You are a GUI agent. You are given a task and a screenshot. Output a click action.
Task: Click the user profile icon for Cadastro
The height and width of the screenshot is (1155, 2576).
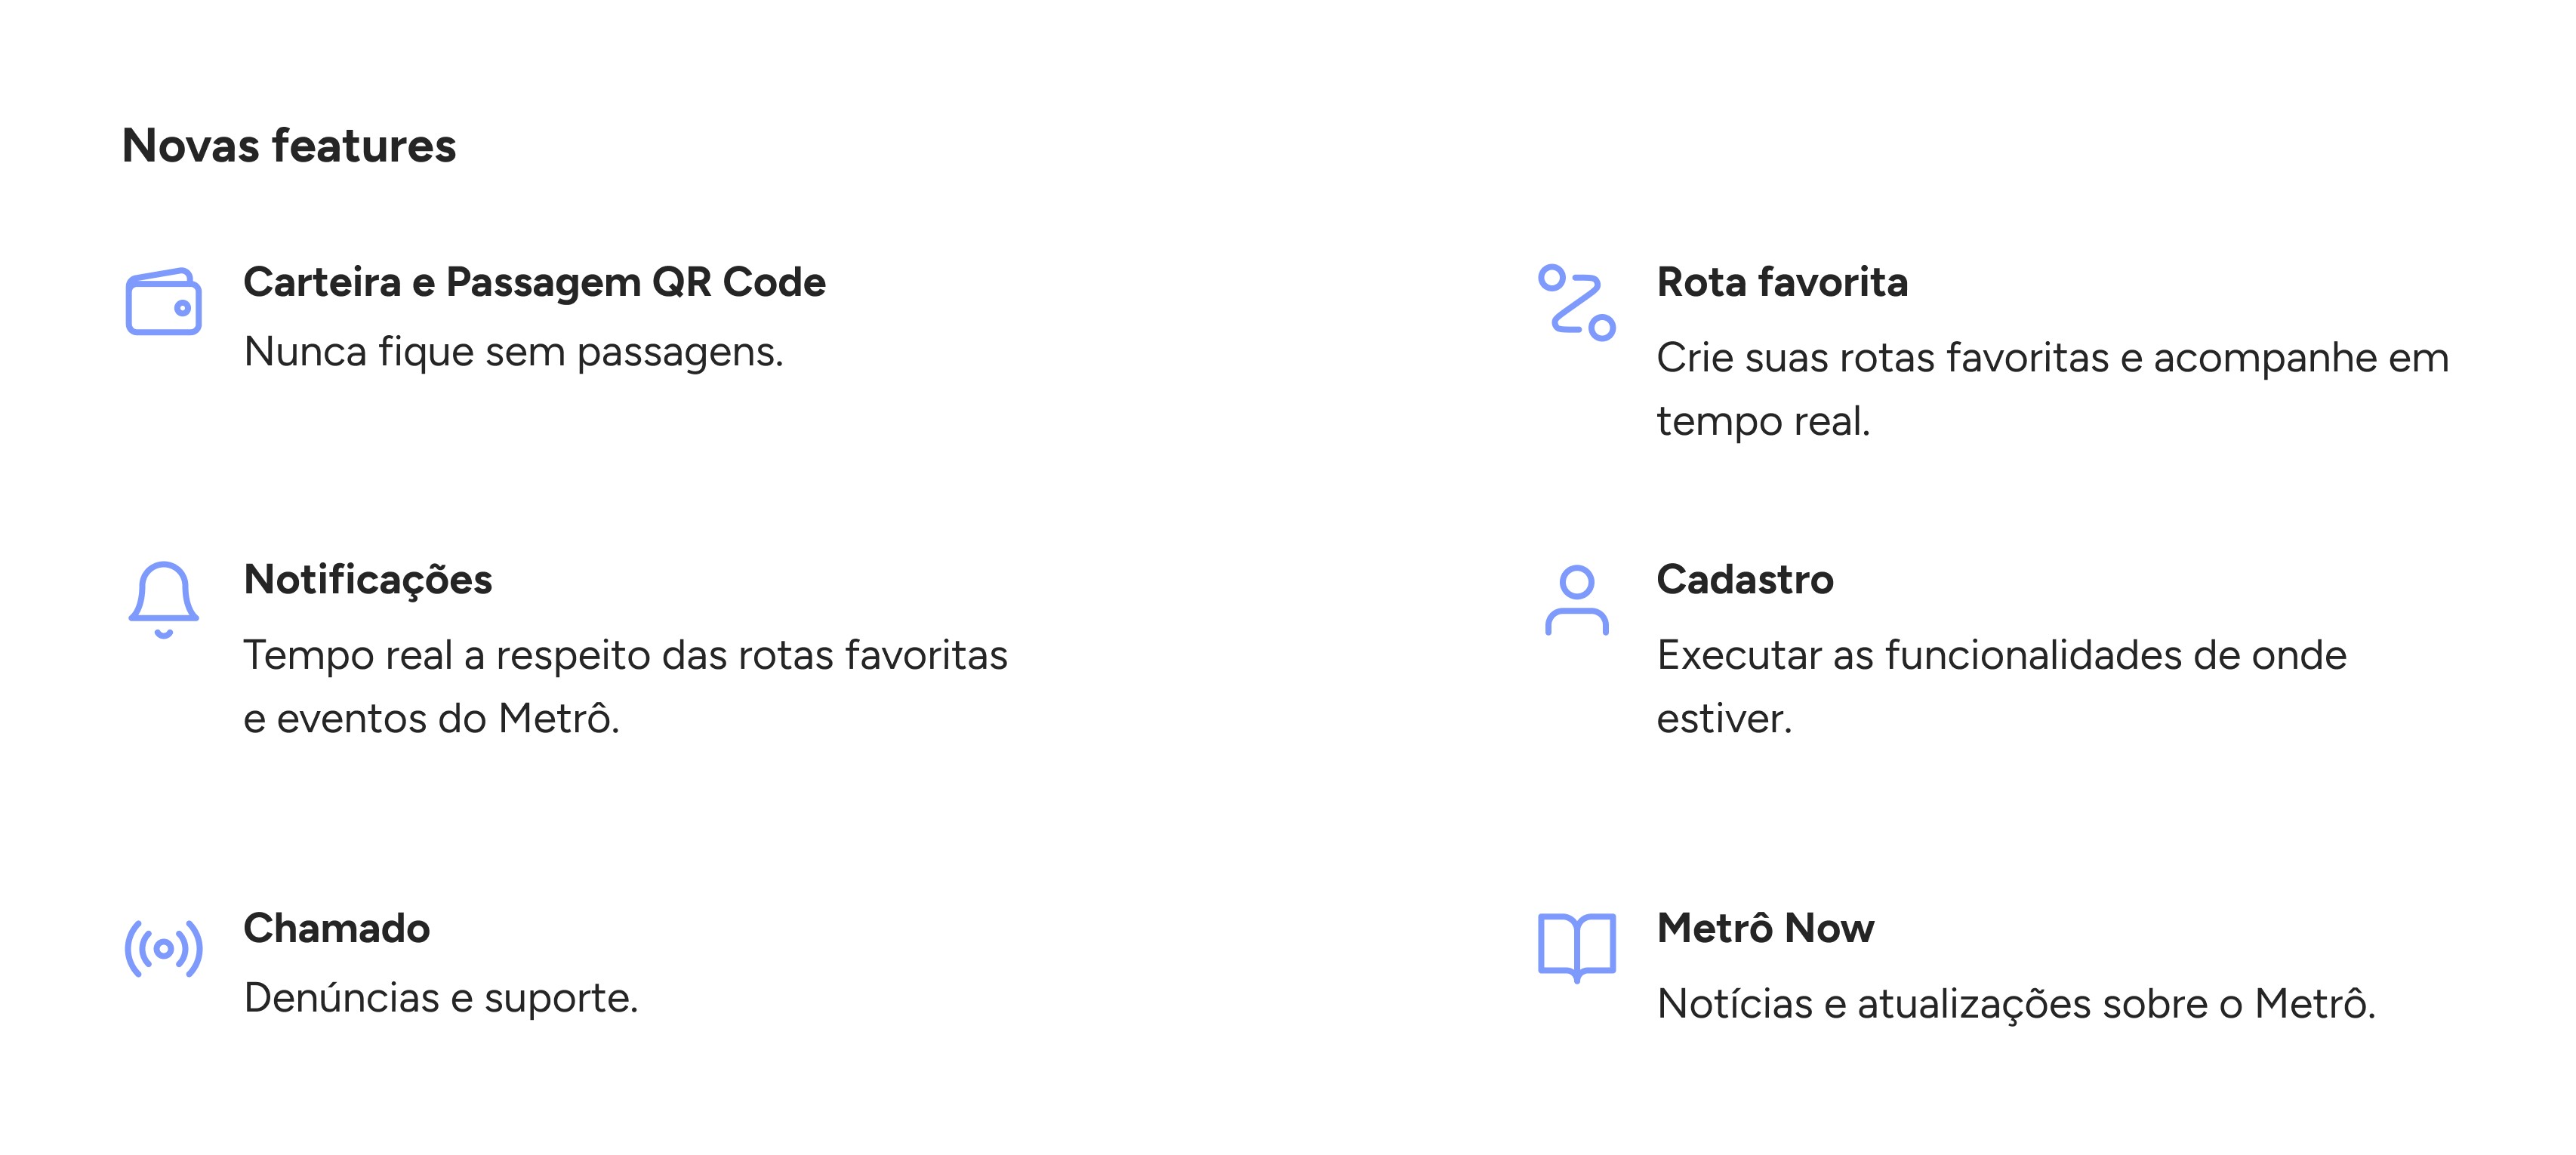tap(1576, 600)
